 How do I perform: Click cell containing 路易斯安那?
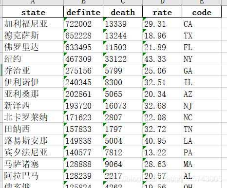[x=33, y=140]
